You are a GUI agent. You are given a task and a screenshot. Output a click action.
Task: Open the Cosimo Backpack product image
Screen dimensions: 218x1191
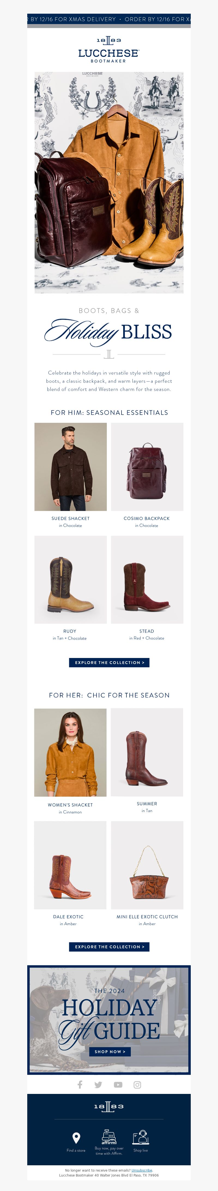tap(147, 467)
